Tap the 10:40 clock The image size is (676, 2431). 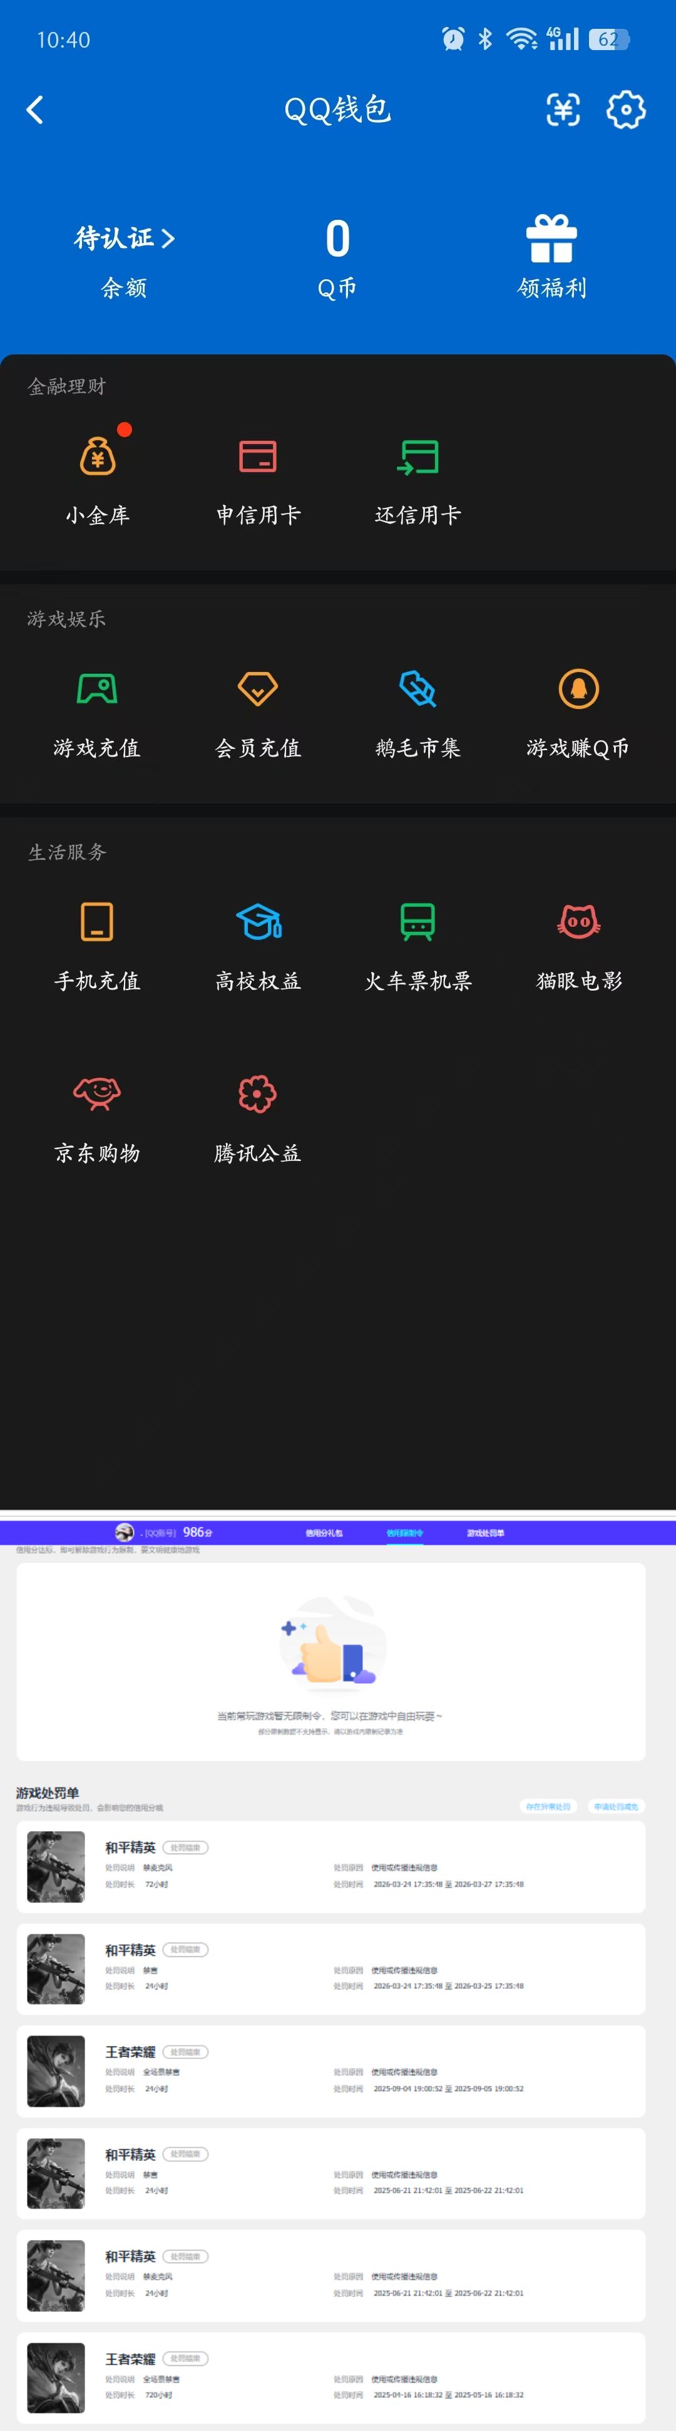(63, 39)
